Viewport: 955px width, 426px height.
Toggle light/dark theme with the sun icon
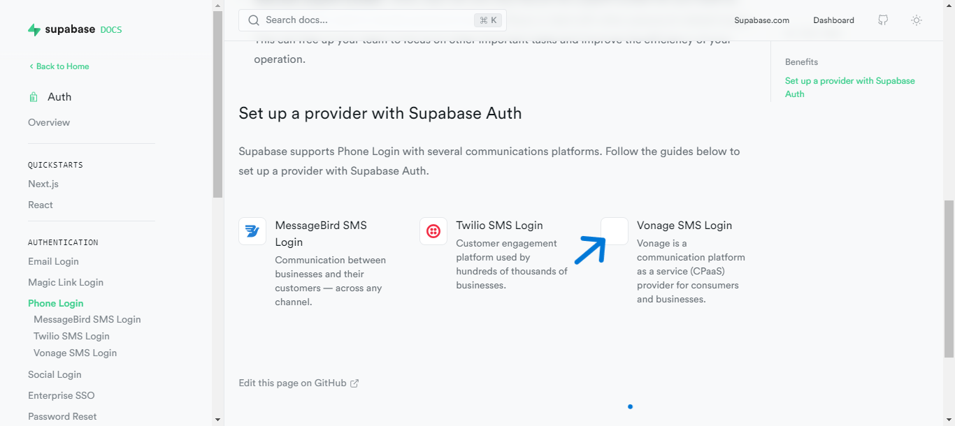[917, 20]
